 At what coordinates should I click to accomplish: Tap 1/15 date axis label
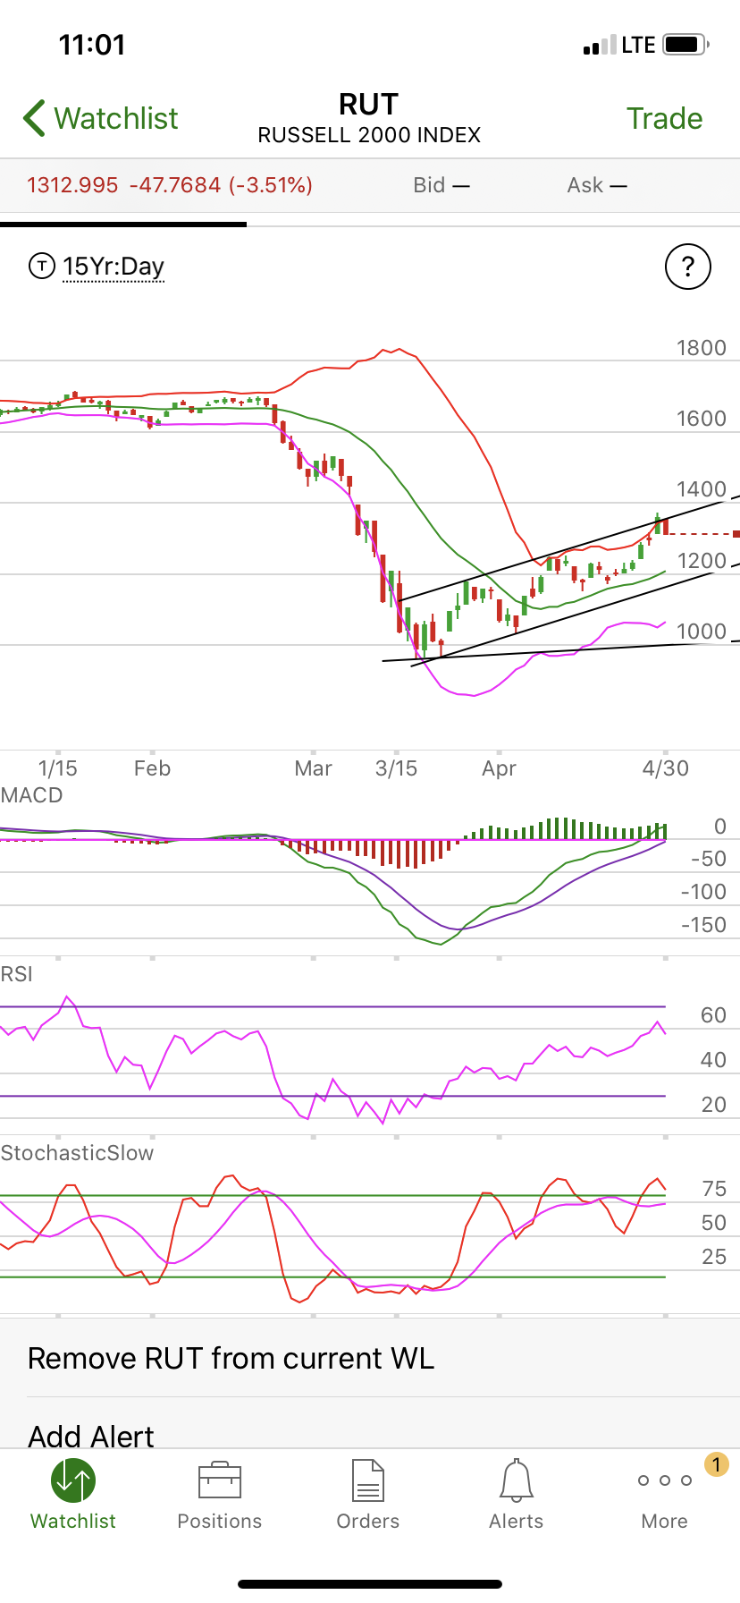click(x=58, y=768)
